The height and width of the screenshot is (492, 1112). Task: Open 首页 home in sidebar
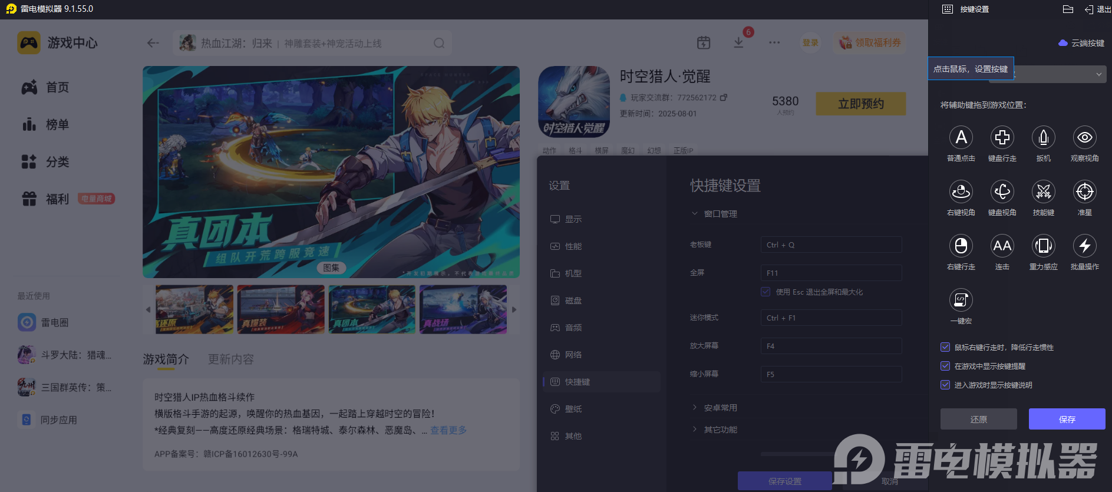coord(45,87)
